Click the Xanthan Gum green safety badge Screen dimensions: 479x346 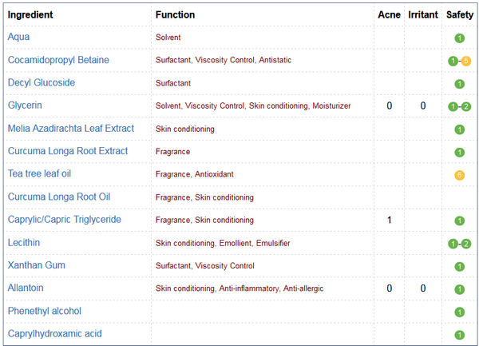pyautogui.click(x=459, y=266)
